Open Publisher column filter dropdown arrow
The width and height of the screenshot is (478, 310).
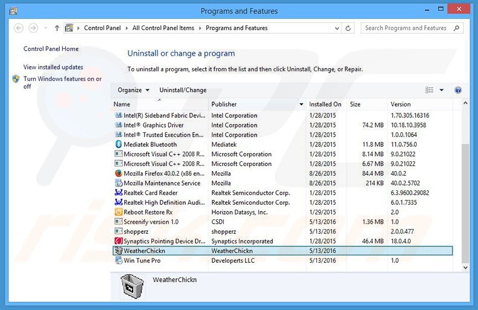[x=301, y=104]
